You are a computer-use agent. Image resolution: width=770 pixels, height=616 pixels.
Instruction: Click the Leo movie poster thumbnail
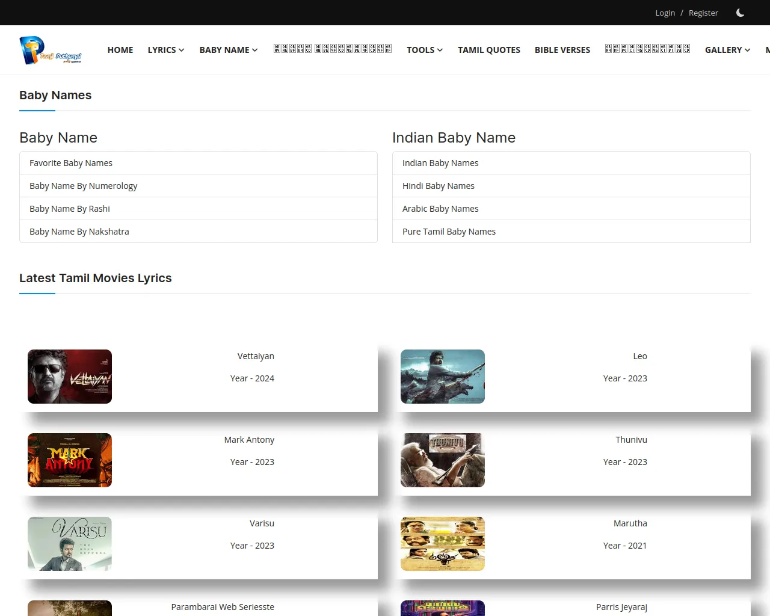(x=443, y=377)
